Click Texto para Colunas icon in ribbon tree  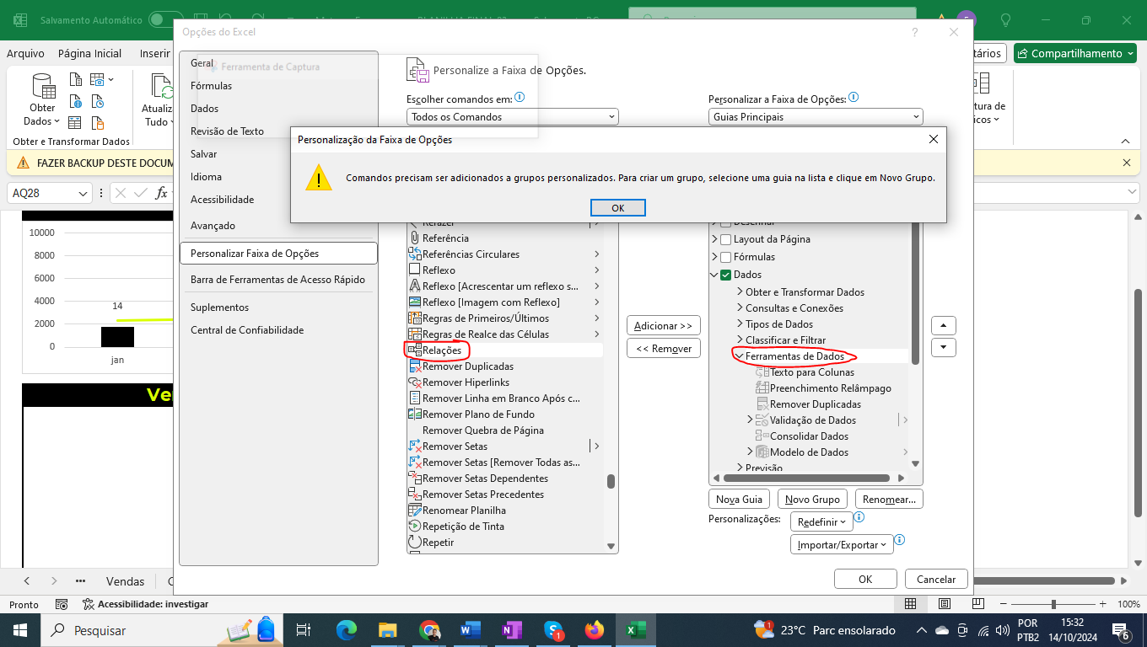[762, 372]
